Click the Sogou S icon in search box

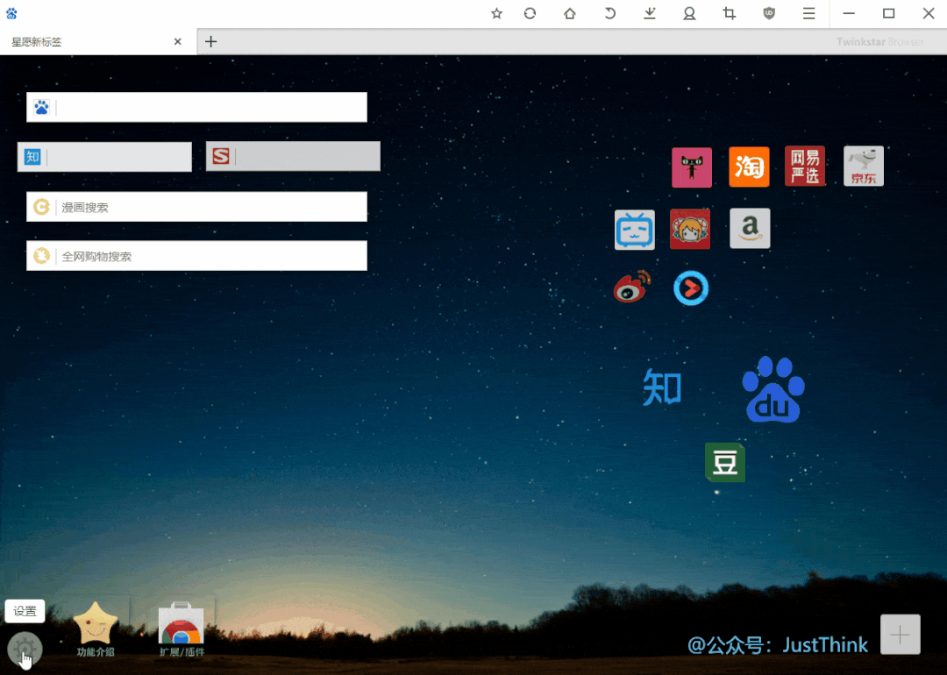(x=221, y=156)
